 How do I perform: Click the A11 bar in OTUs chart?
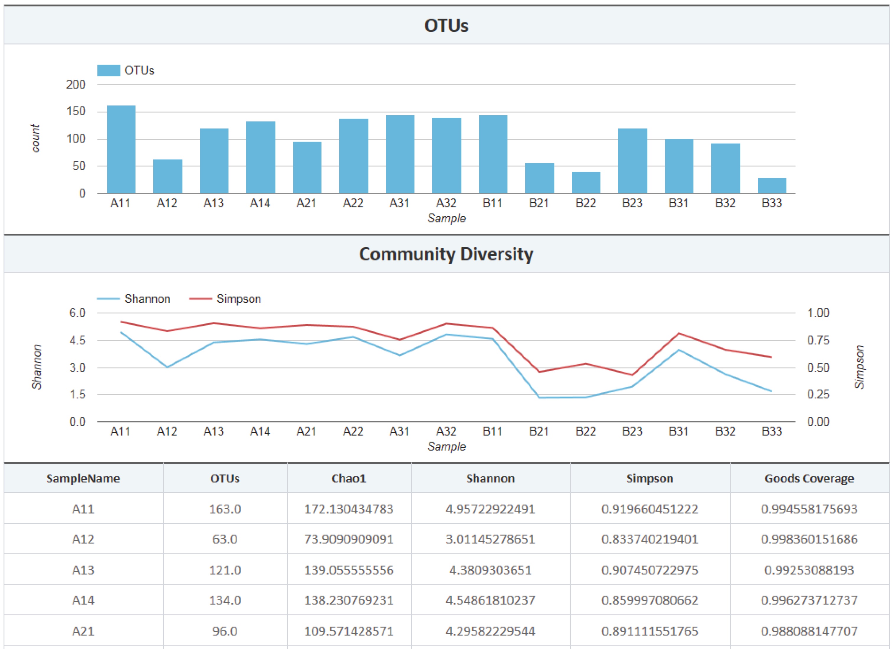click(x=121, y=150)
